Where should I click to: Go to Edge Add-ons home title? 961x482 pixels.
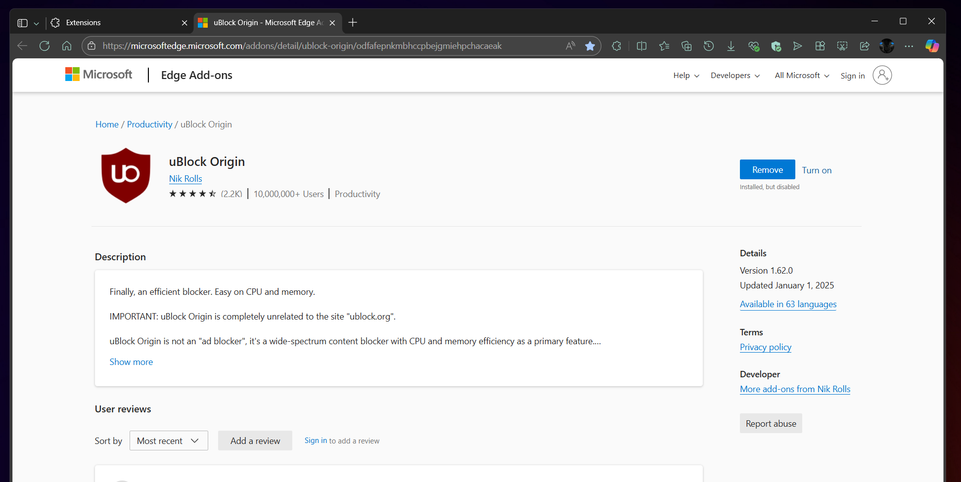[197, 75]
